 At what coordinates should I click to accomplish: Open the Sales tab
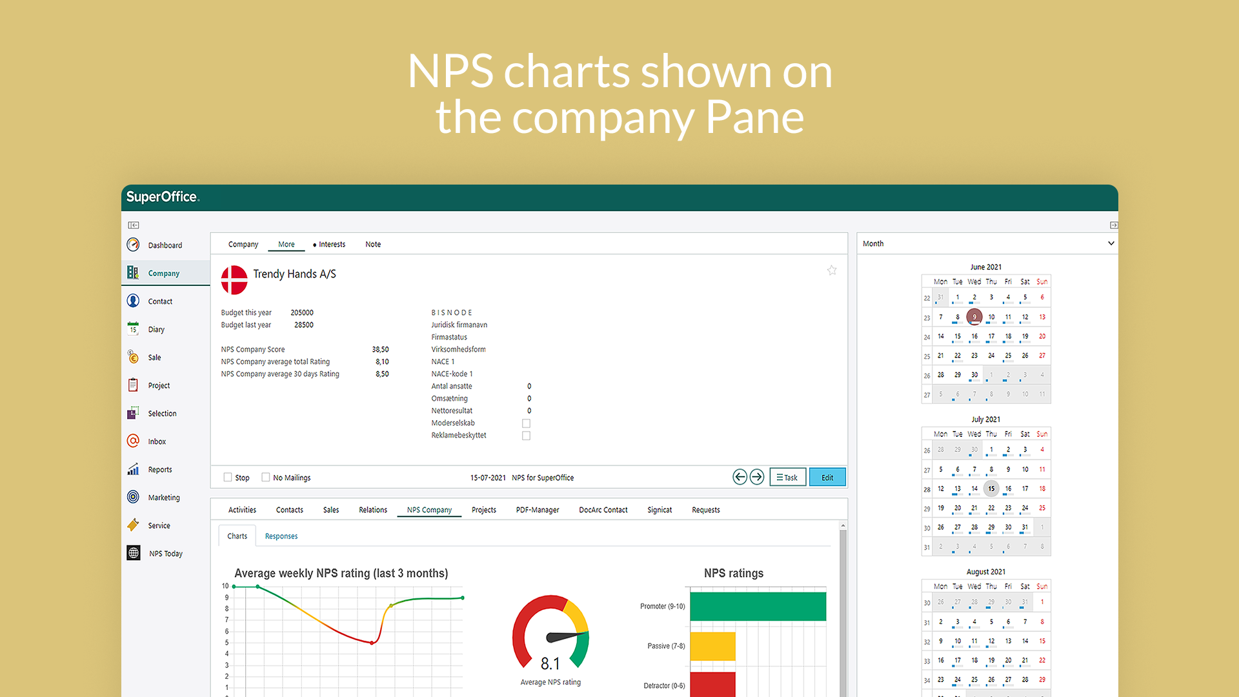(331, 510)
